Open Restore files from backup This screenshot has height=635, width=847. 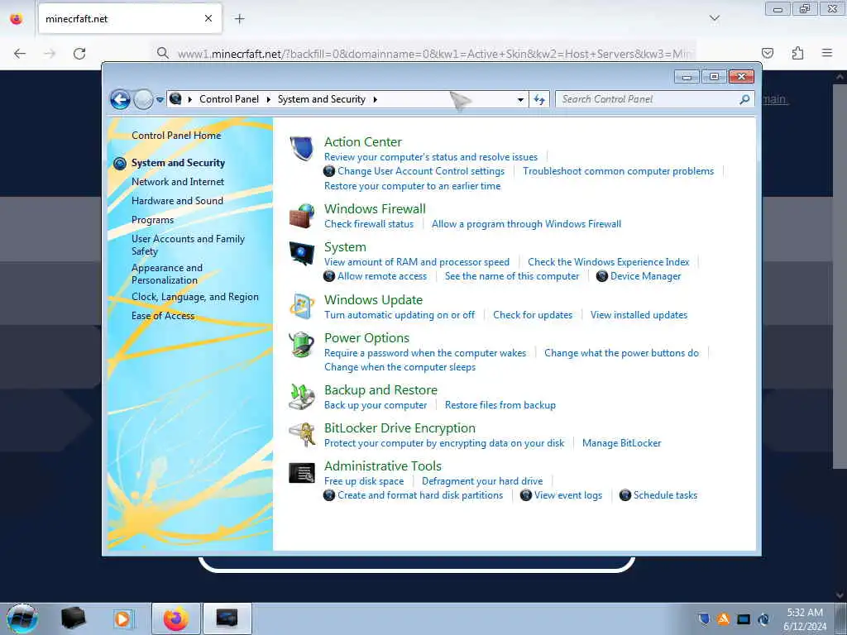pos(500,405)
